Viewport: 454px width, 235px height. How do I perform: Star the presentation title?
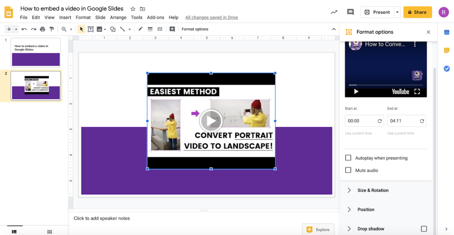[x=133, y=9]
